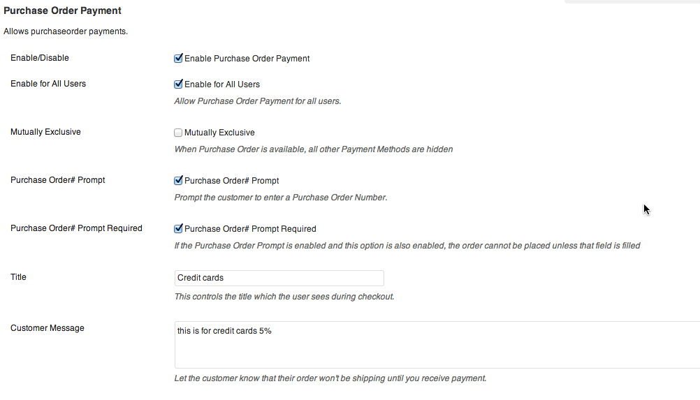Viewport: 700px width, 400px height.
Task: Toggle the Purchase Order# Prompt Required checkbox
Action: (178, 229)
